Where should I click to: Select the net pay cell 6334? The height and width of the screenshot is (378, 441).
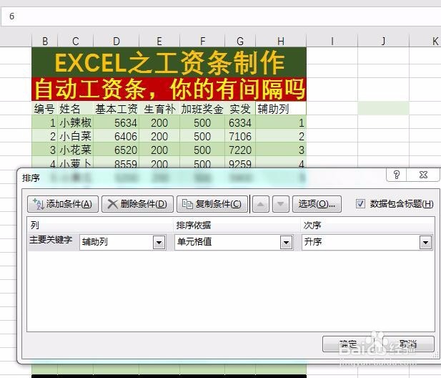tap(240, 122)
